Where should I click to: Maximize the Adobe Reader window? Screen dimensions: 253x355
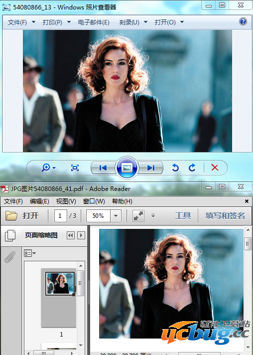(x=222, y=187)
